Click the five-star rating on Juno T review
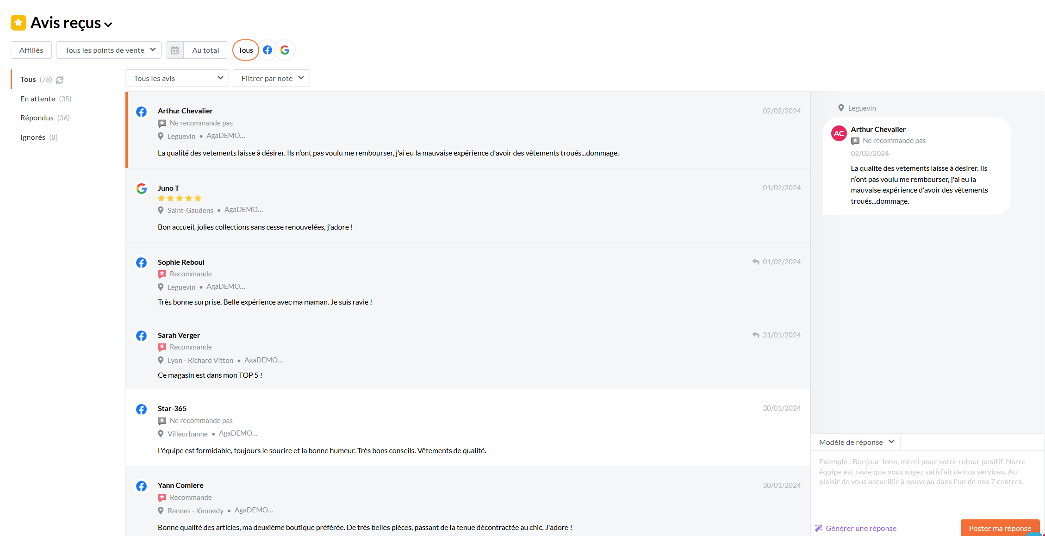The image size is (1045, 536). point(180,198)
